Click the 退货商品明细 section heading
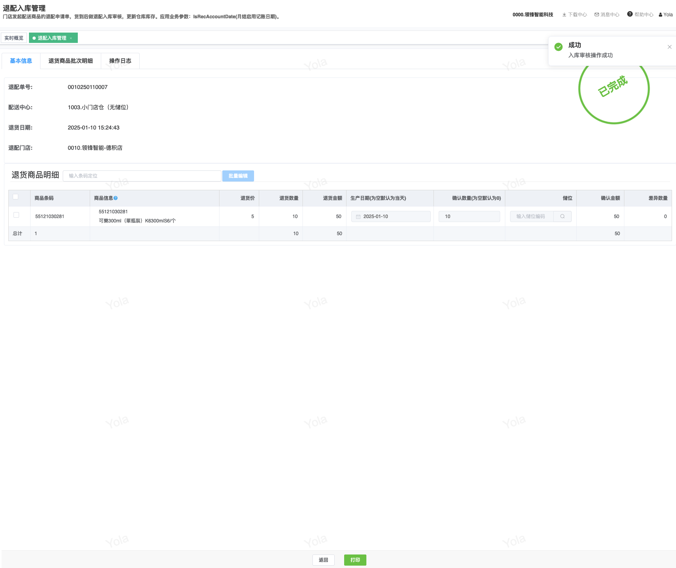 tap(35, 175)
